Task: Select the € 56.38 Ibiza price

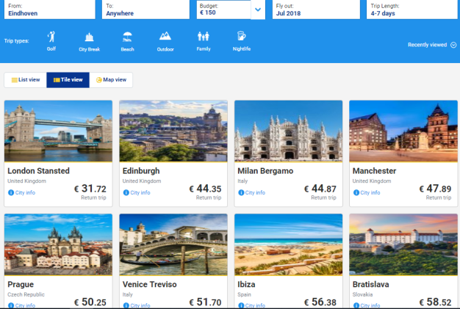Action: [x=320, y=302]
